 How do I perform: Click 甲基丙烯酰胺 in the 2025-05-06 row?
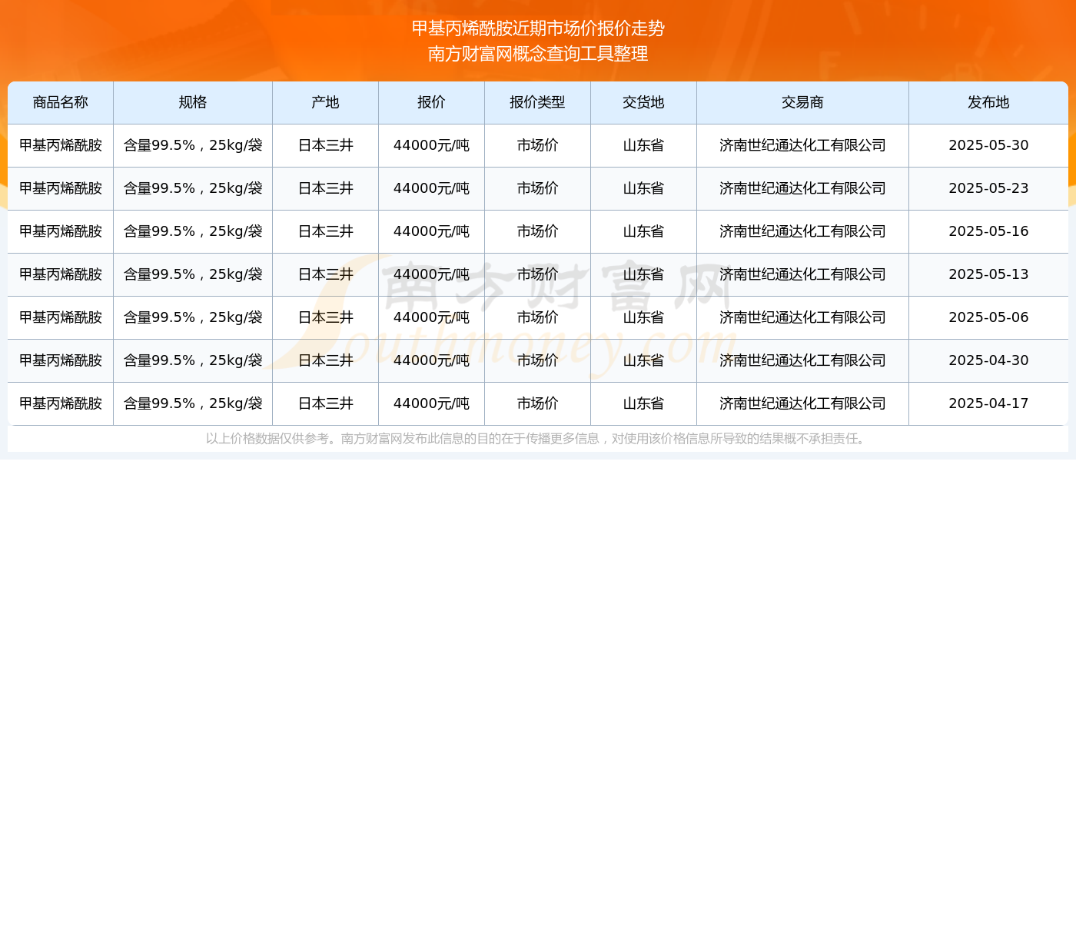pos(61,317)
